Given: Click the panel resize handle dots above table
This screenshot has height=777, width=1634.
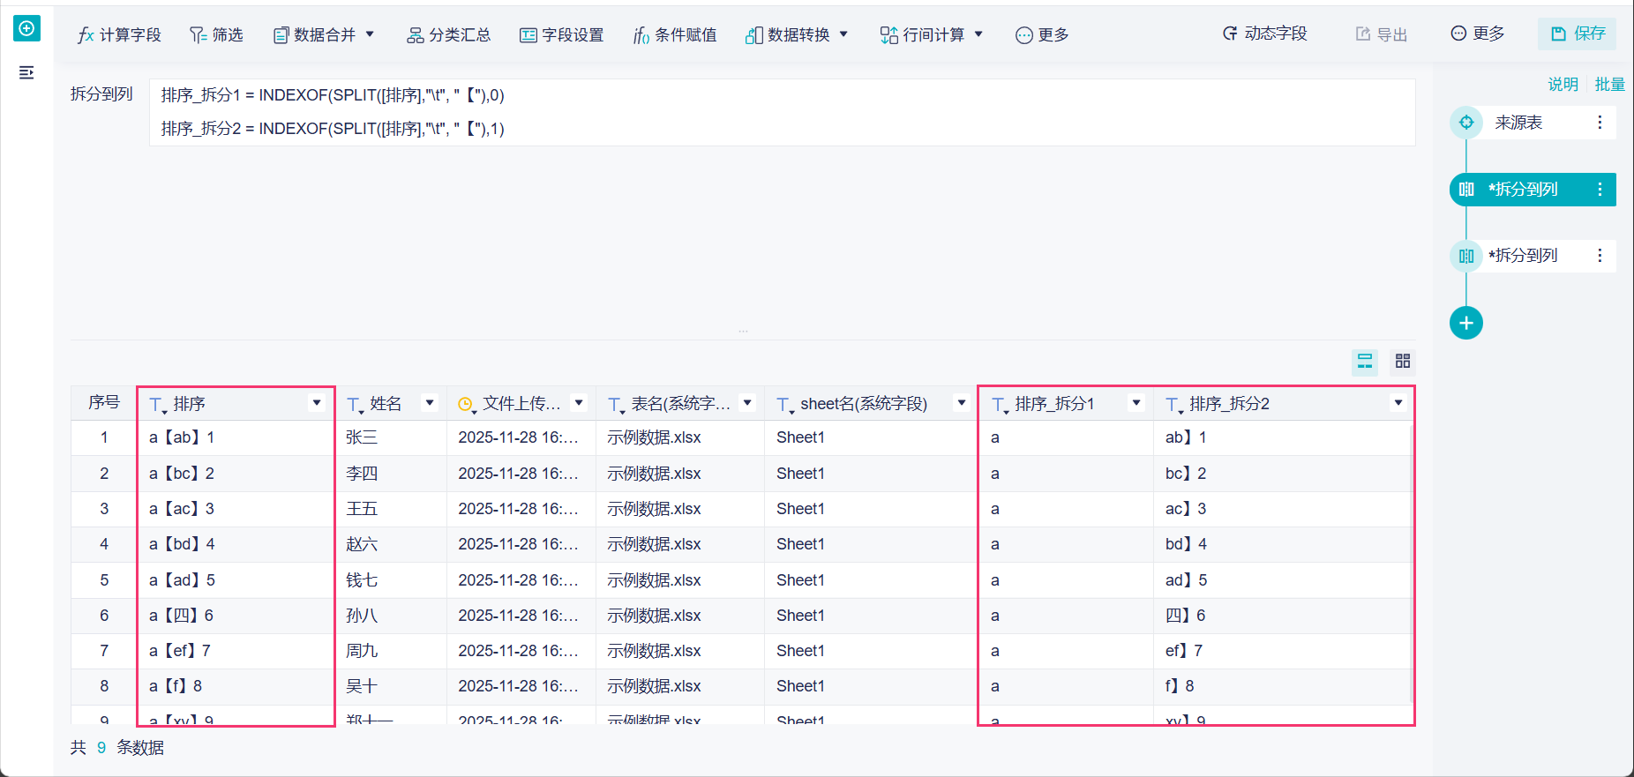Looking at the screenshot, I should pos(743,332).
